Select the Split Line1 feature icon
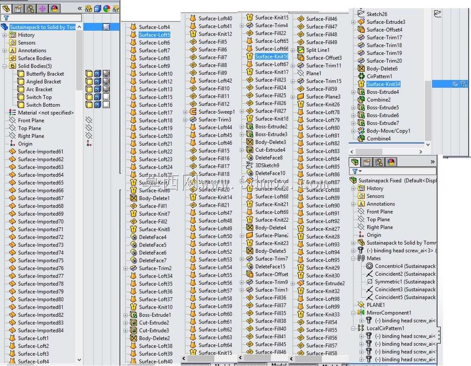471x366 pixels. (301, 50)
